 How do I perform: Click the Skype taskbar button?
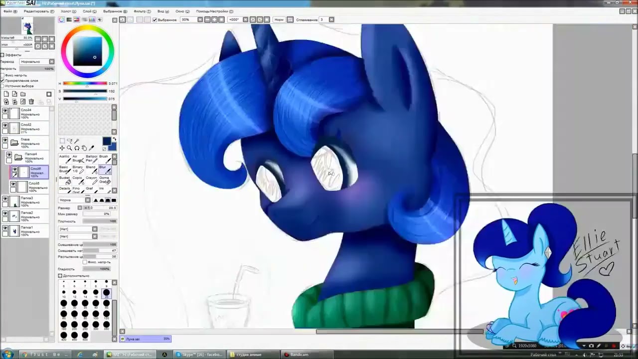click(x=199, y=355)
